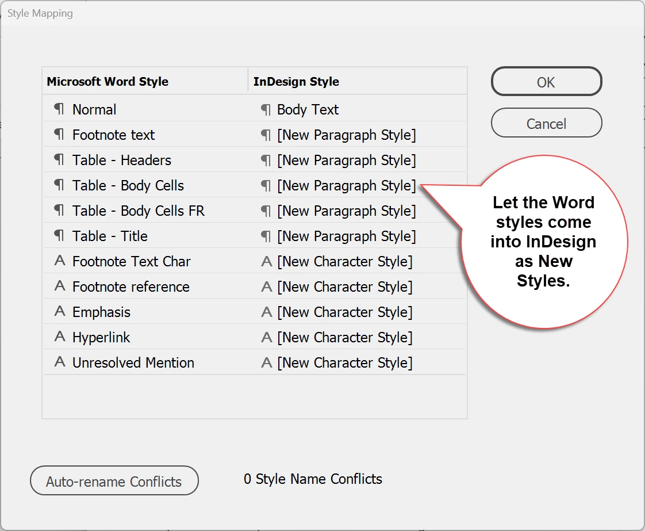Open InDesign style dropdown for Table - Title
The height and width of the screenshot is (531, 645).
tap(347, 236)
